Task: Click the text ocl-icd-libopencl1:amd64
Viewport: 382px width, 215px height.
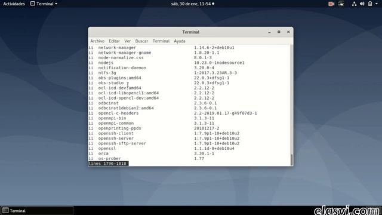Action: click(128, 93)
